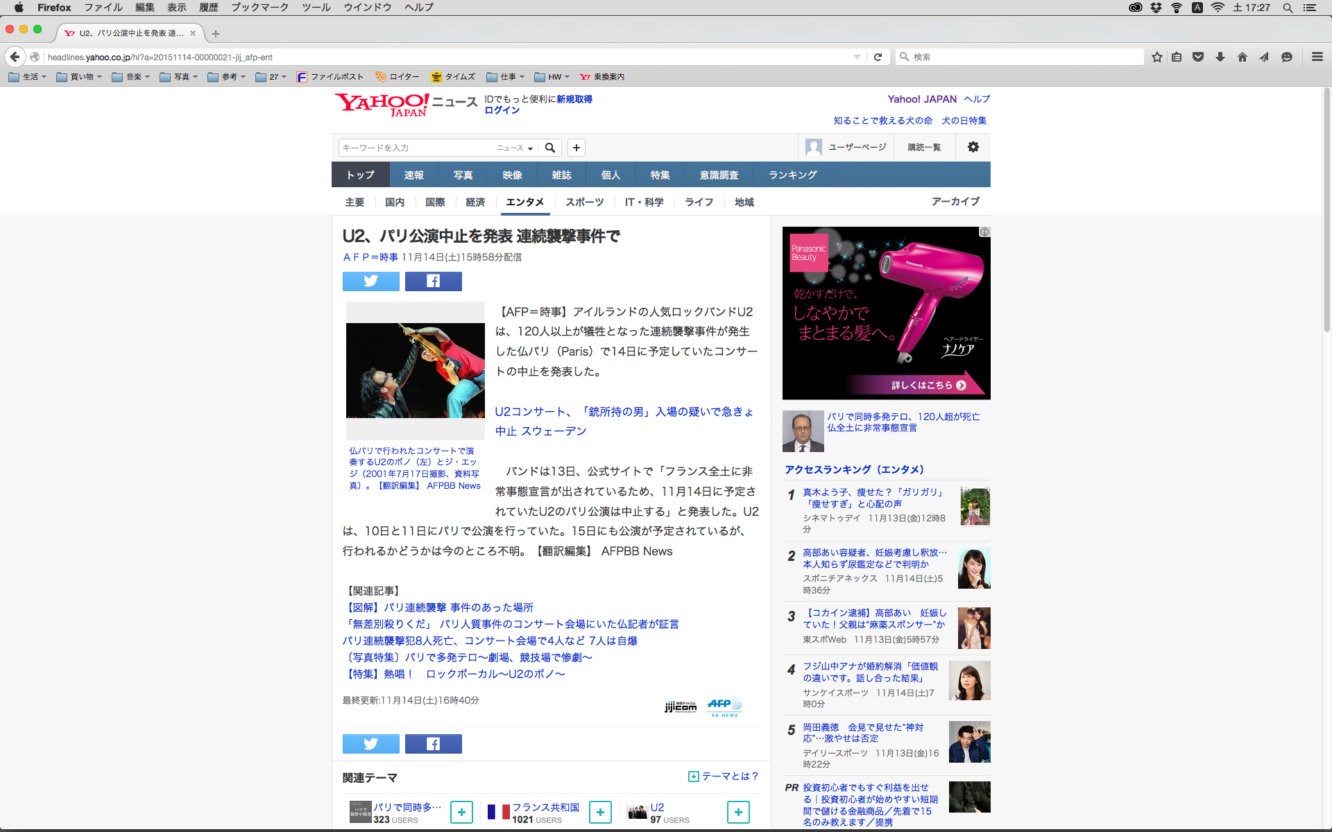Bookmark this page with star icon
The height and width of the screenshot is (832, 1332).
(1156, 57)
